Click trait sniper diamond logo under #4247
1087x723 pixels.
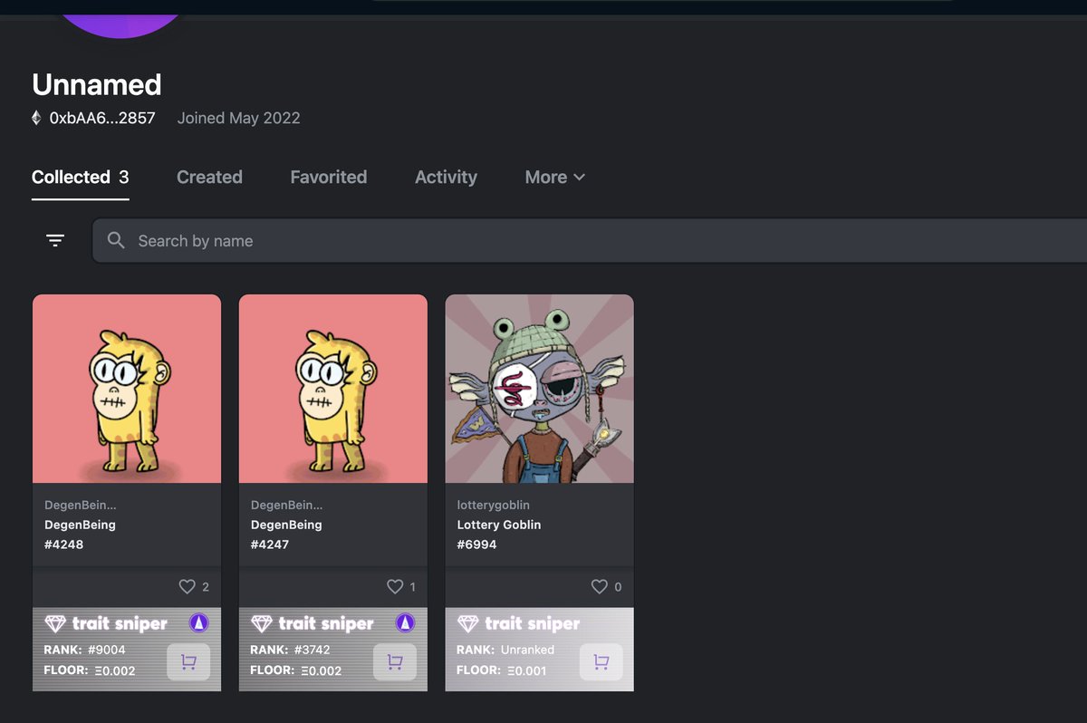pos(262,623)
